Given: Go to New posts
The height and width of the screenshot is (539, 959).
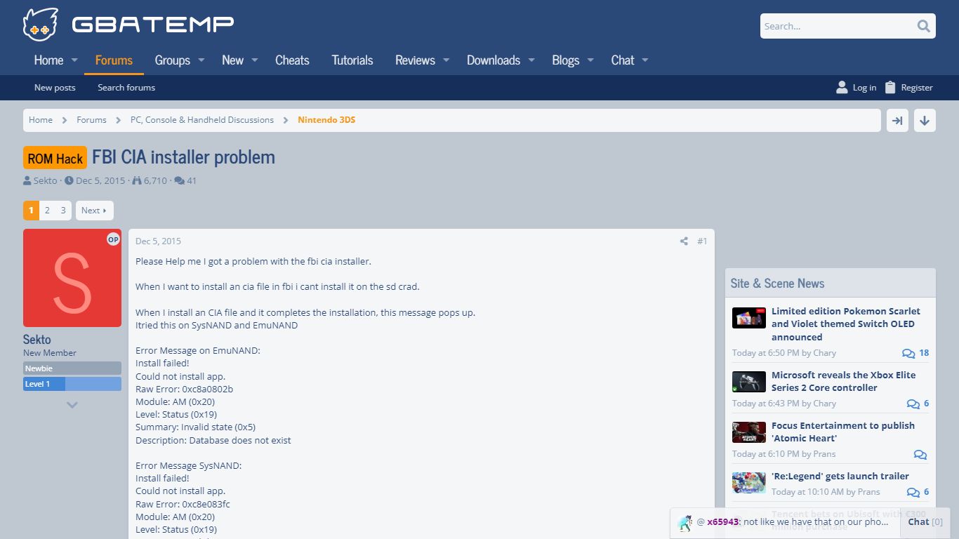Looking at the screenshot, I should pyautogui.click(x=55, y=88).
